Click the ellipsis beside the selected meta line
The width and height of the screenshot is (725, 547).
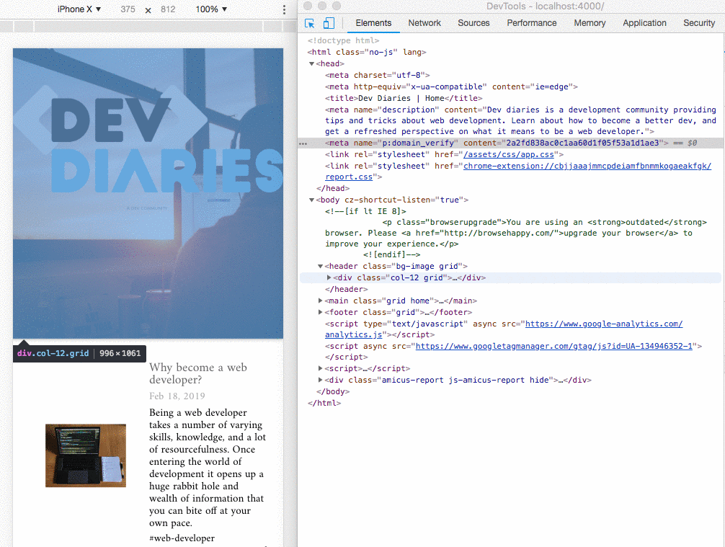tap(303, 143)
